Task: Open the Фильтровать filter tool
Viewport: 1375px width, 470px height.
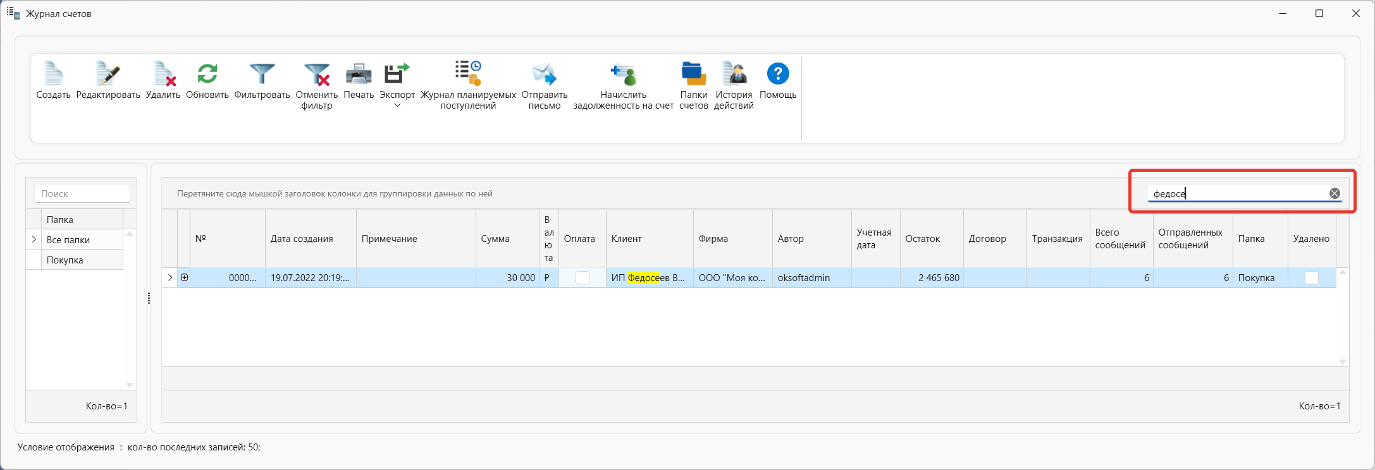Action: (x=262, y=74)
